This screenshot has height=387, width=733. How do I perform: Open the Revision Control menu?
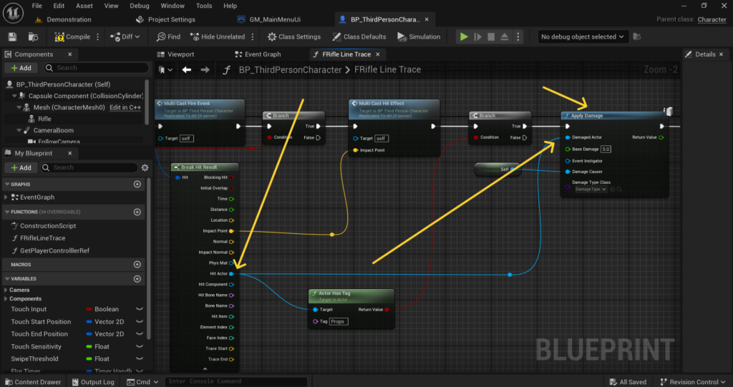693,382
